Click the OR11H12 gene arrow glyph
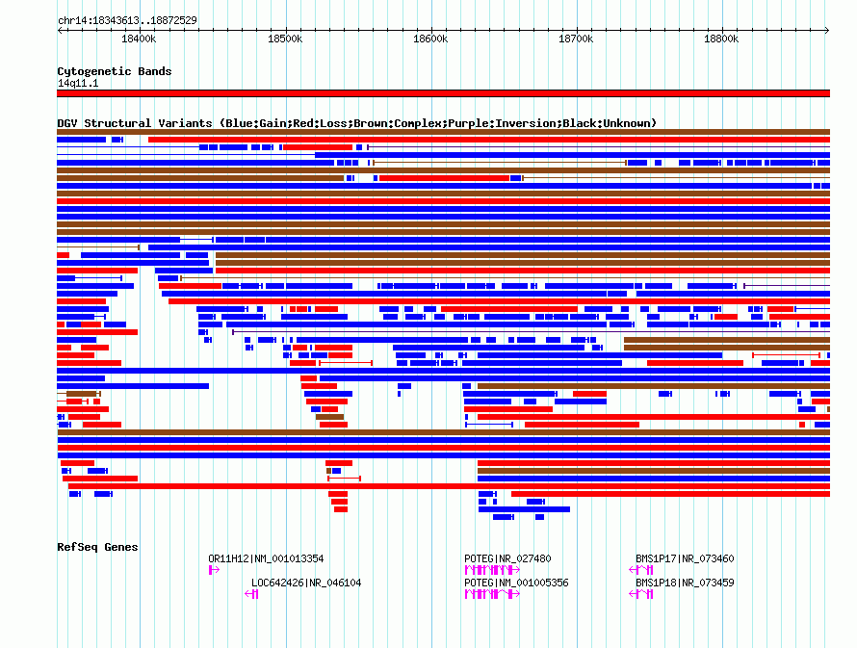 (x=214, y=570)
